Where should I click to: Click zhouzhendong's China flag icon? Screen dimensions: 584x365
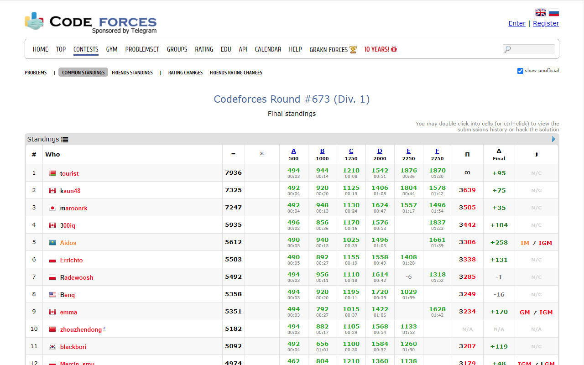point(52,329)
